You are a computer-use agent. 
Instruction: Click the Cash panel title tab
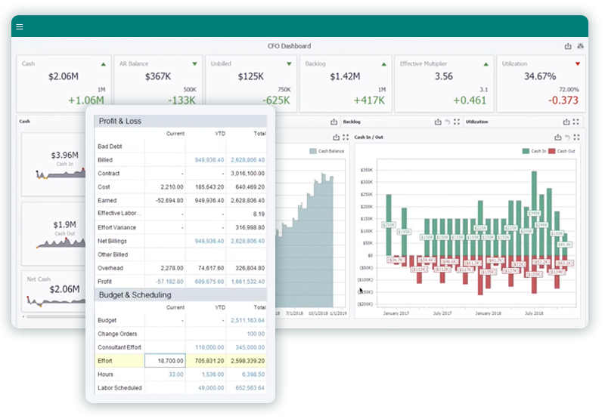pyautogui.click(x=25, y=122)
